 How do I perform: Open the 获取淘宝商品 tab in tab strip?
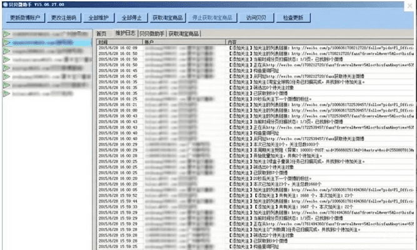(x=184, y=34)
